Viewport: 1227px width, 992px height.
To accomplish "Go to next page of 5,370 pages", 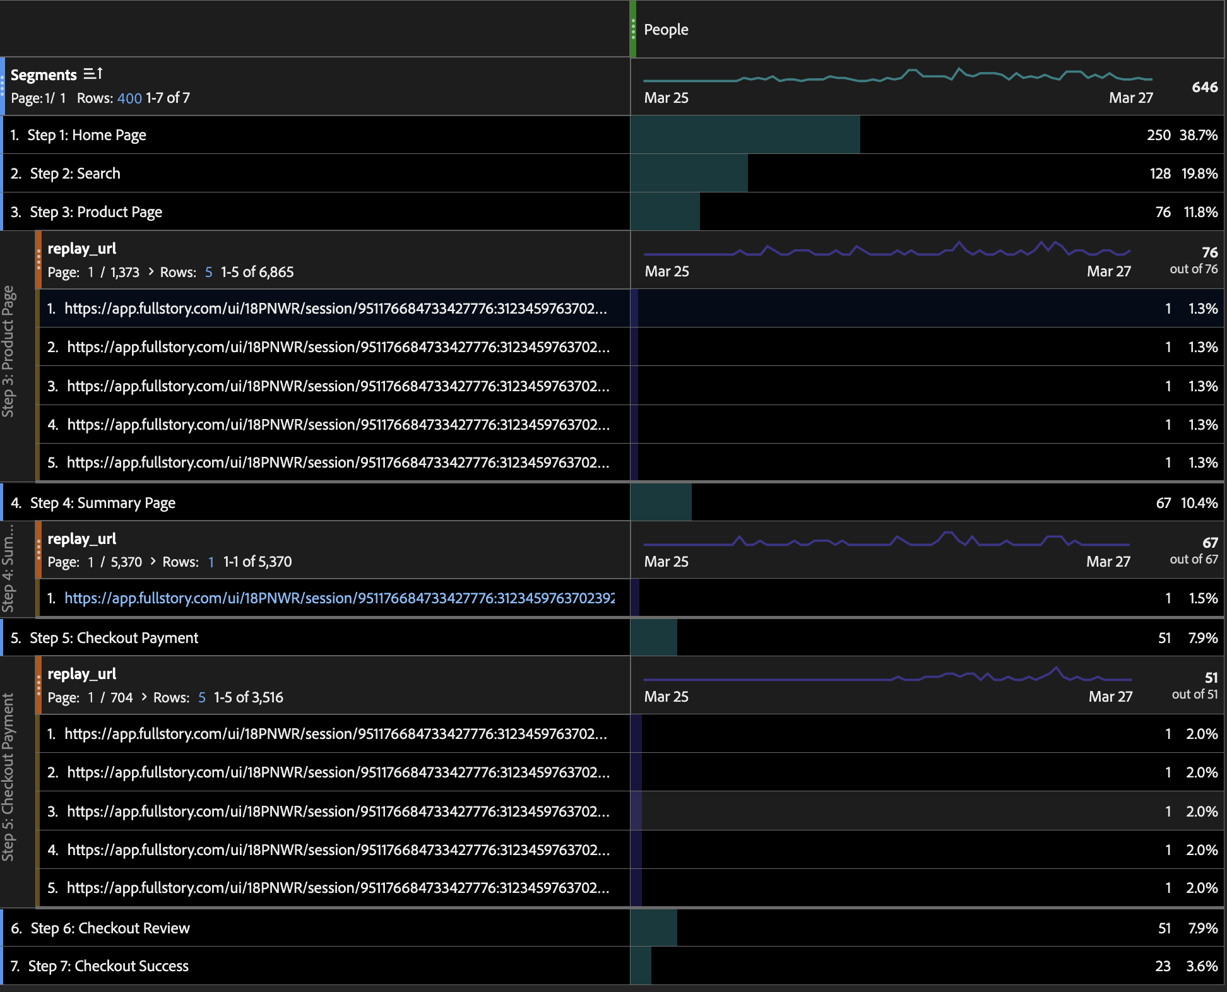I will point(153,561).
